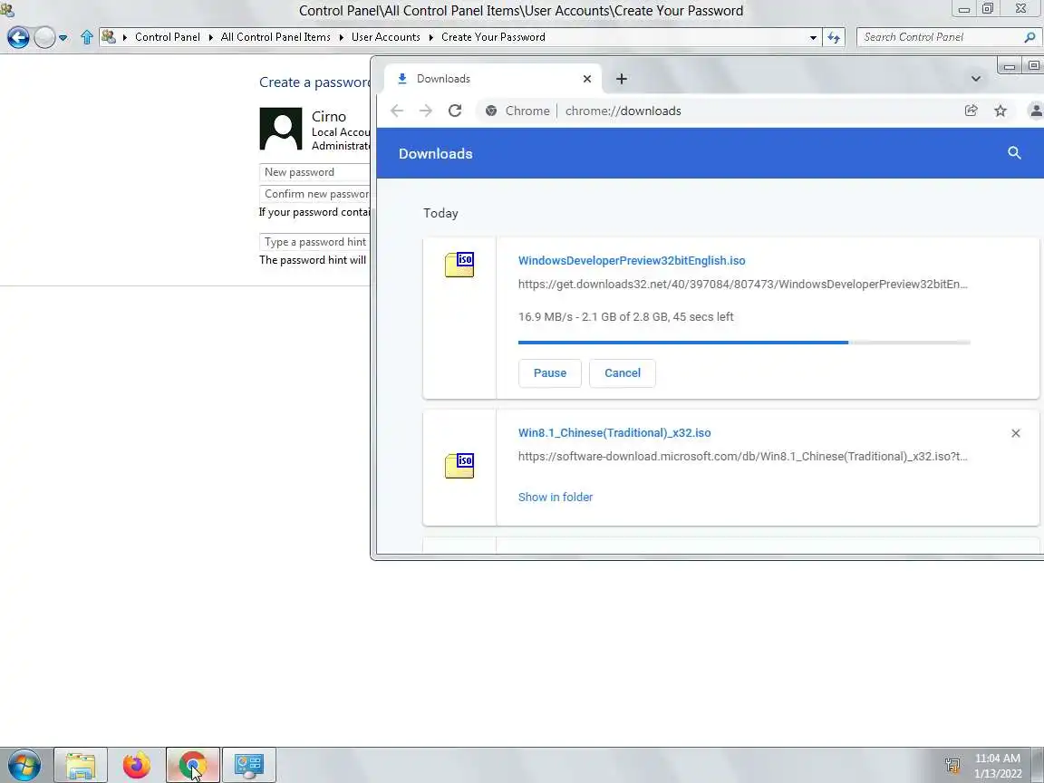Screen dimensions: 1044x783
Task: Select All Control Panel Items breadcrumb
Action: 275,37
